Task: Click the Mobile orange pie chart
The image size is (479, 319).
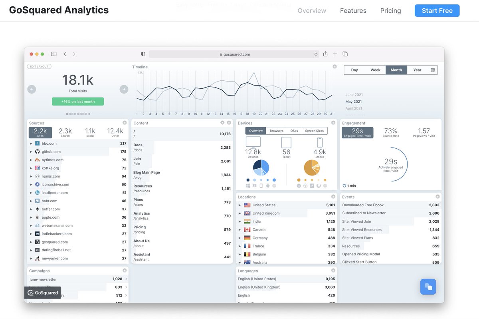Action: (x=312, y=167)
